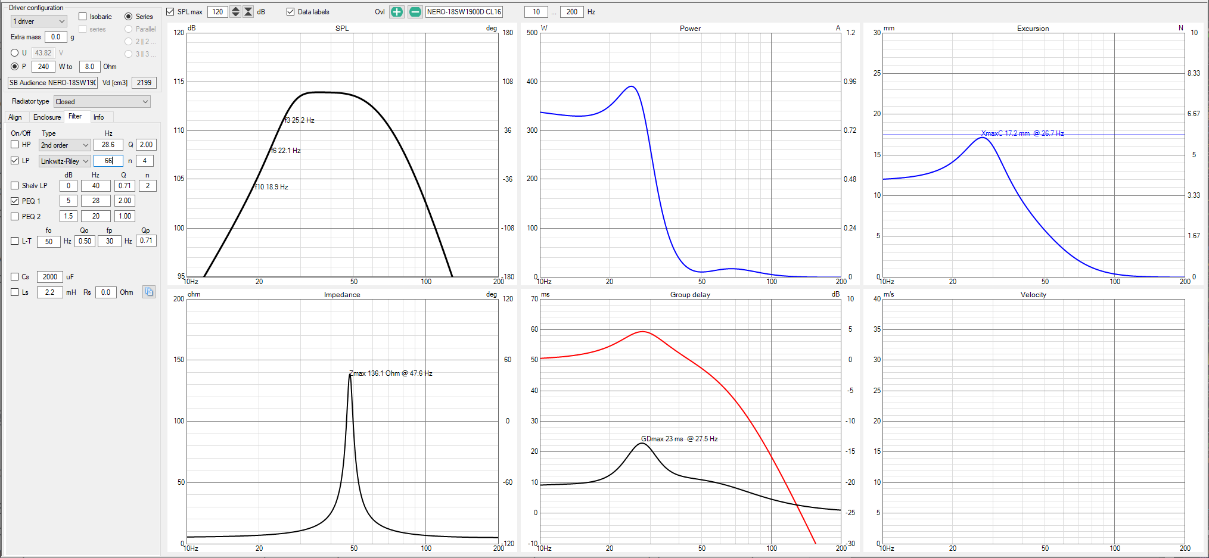The height and width of the screenshot is (558, 1209).
Task: Enable the PEQ 2 checkbox
Action: click(x=15, y=217)
